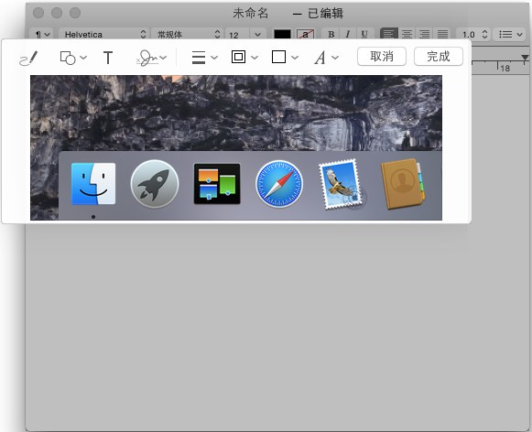Screen dimensions: 532x432
Task: Open the Helvetica font family dropdown
Action: [103, 34]
